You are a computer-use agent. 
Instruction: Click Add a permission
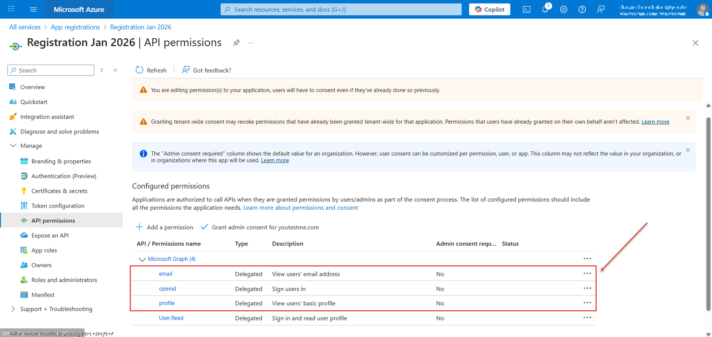[x=165, y=227]
